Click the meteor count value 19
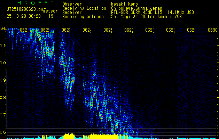Image resolution: width=219 pixels, height=139 pixels. [x=51, y=16]
